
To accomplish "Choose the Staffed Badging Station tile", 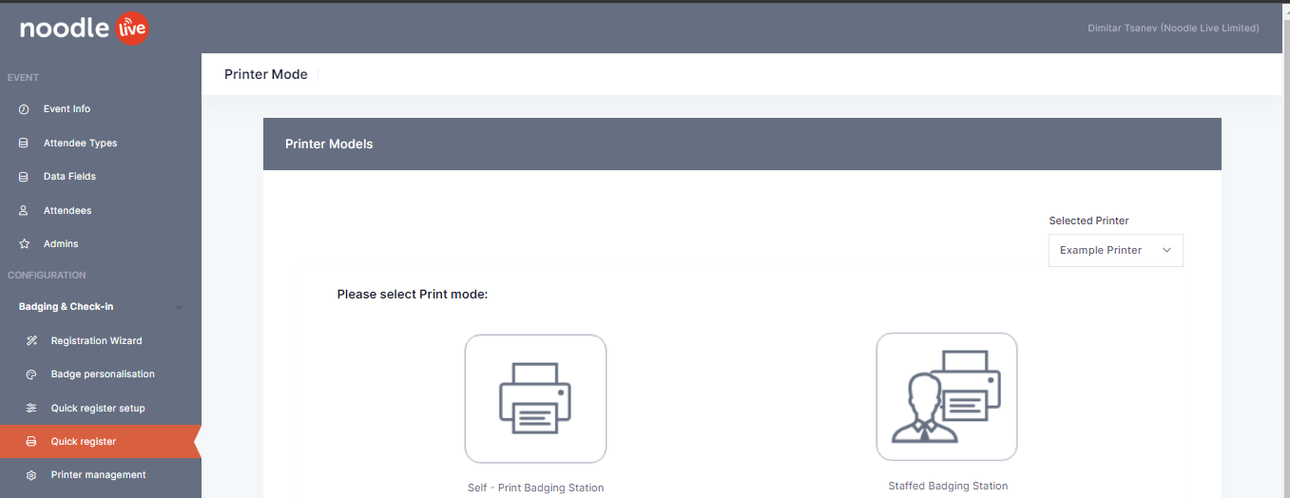I will [x=946, y=396].
